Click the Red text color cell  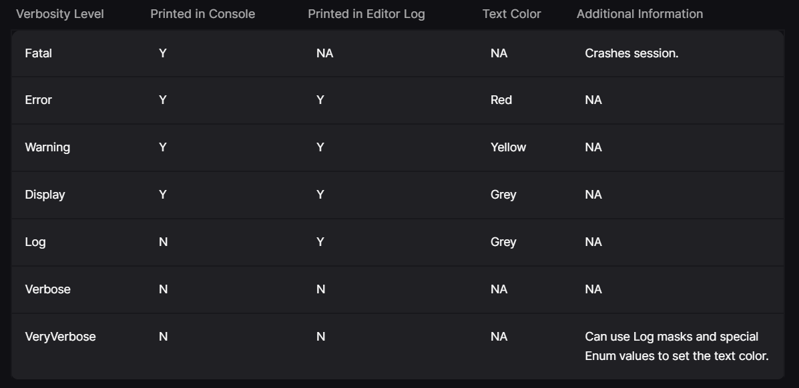[501, 100]
